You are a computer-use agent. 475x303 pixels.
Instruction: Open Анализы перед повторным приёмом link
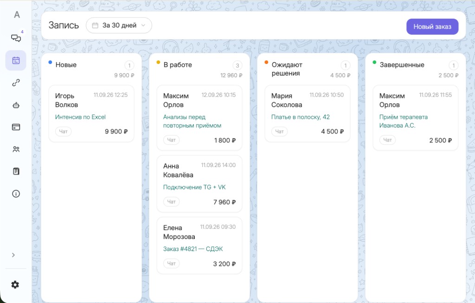[x=192, y=121]
